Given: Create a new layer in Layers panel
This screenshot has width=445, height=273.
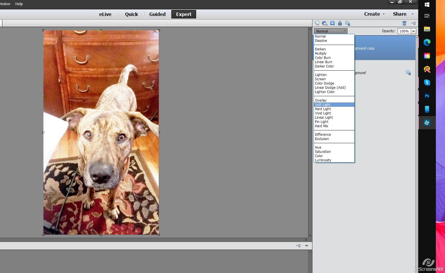Looking at the screenshot, I should [317, 23].
